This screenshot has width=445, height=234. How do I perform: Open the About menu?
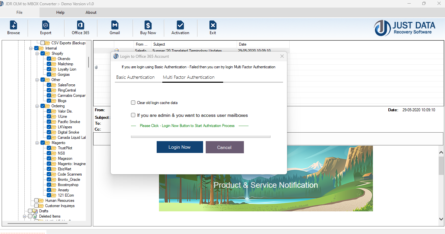pyautogui.click(x=91, y=12)
